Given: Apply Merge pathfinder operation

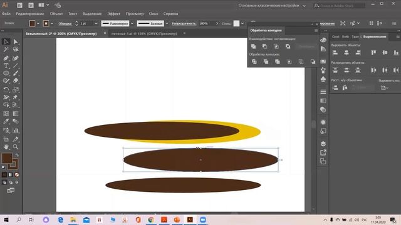Looking at the screenshot, I should tap(278, 62).
